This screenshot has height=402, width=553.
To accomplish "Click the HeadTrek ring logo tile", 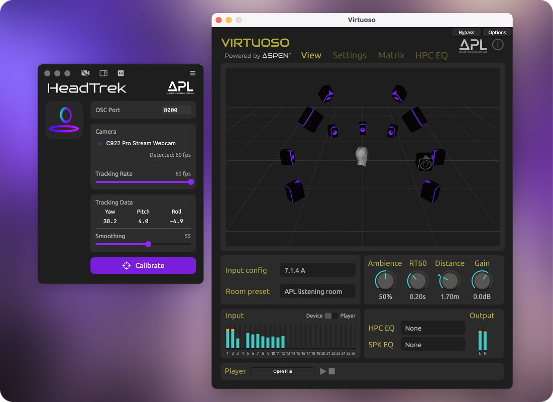I will [64, 120].
